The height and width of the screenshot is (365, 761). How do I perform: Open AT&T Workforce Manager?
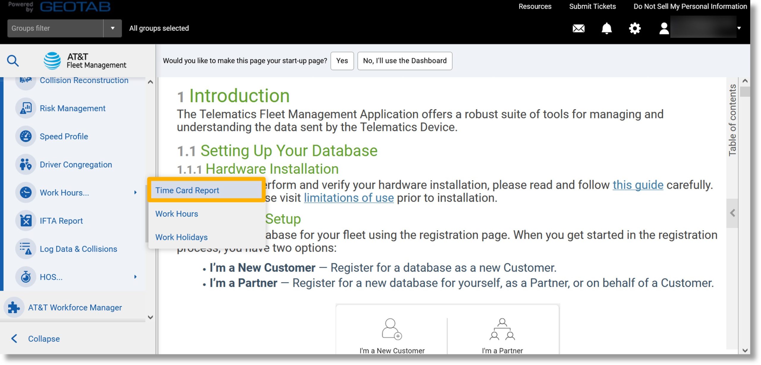click(75, 307)
